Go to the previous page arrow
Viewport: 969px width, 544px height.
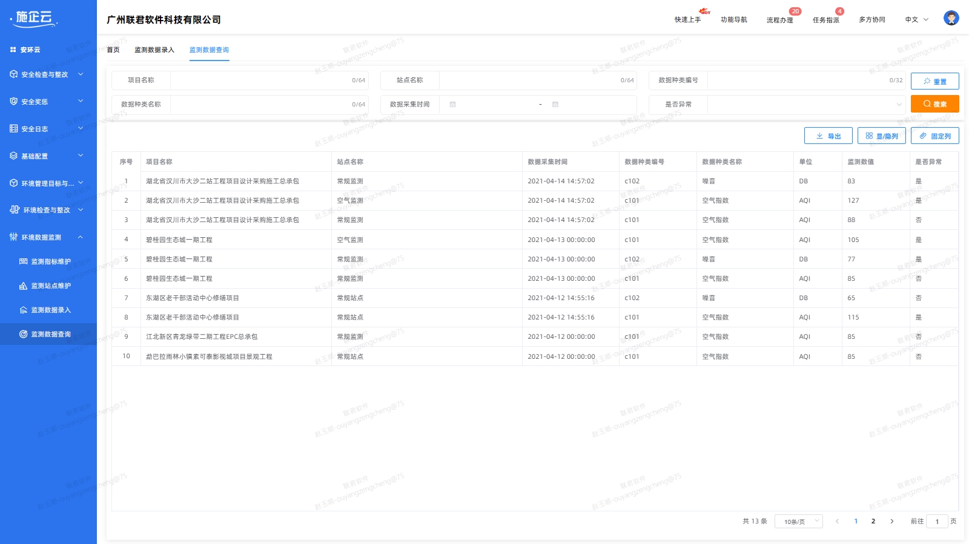(838, 521)
